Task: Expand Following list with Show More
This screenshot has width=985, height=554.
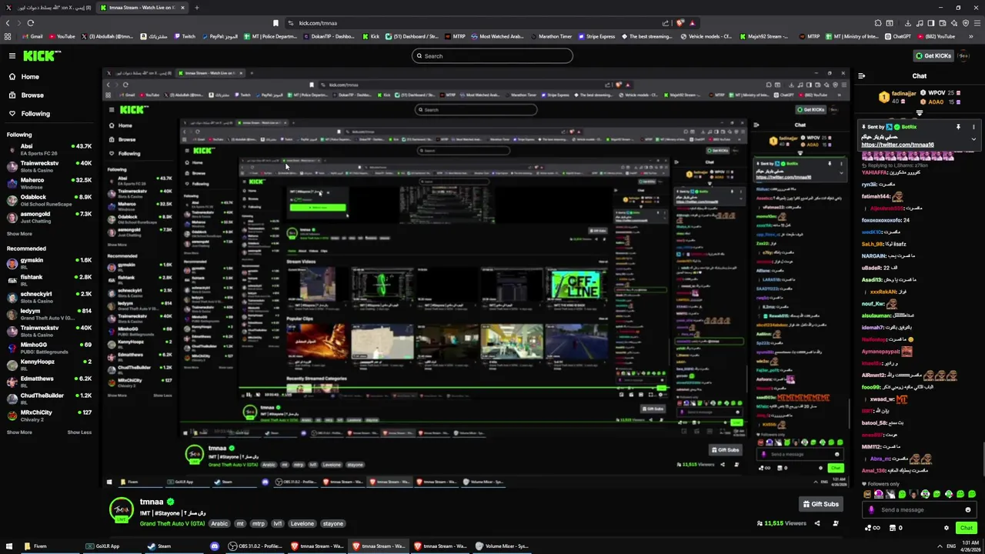Action: click(19, 234)
